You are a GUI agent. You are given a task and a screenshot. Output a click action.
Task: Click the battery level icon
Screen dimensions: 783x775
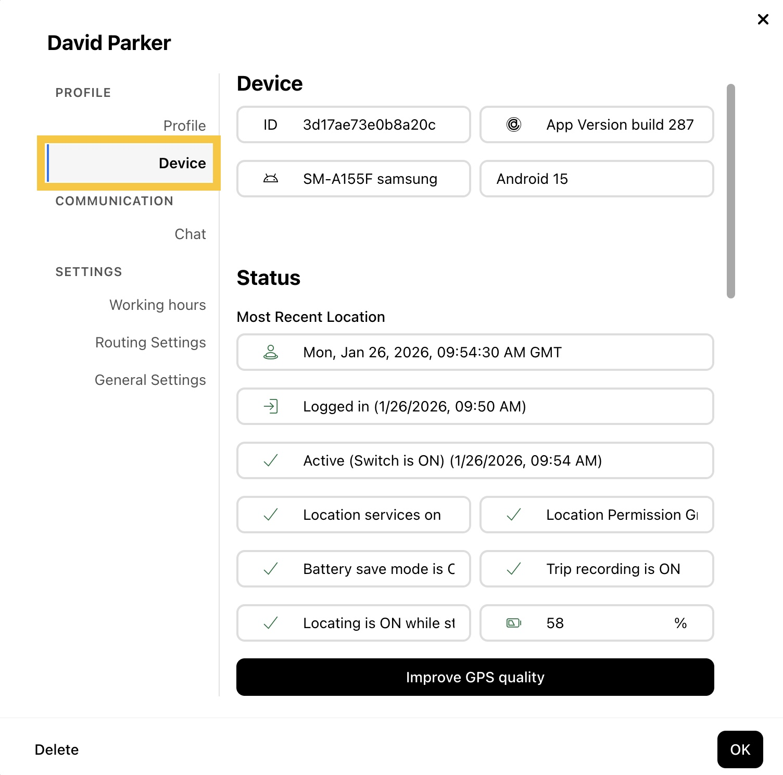click(514, 623)
